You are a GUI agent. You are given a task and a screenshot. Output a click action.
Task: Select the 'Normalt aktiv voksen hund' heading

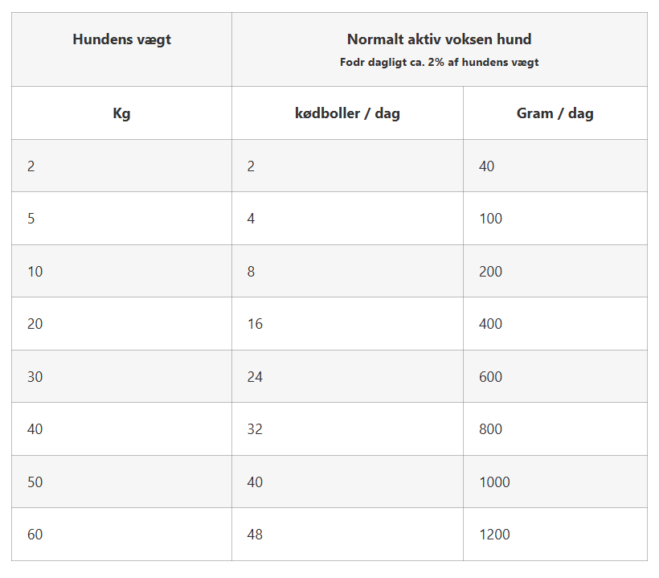(x=439, y=39)
